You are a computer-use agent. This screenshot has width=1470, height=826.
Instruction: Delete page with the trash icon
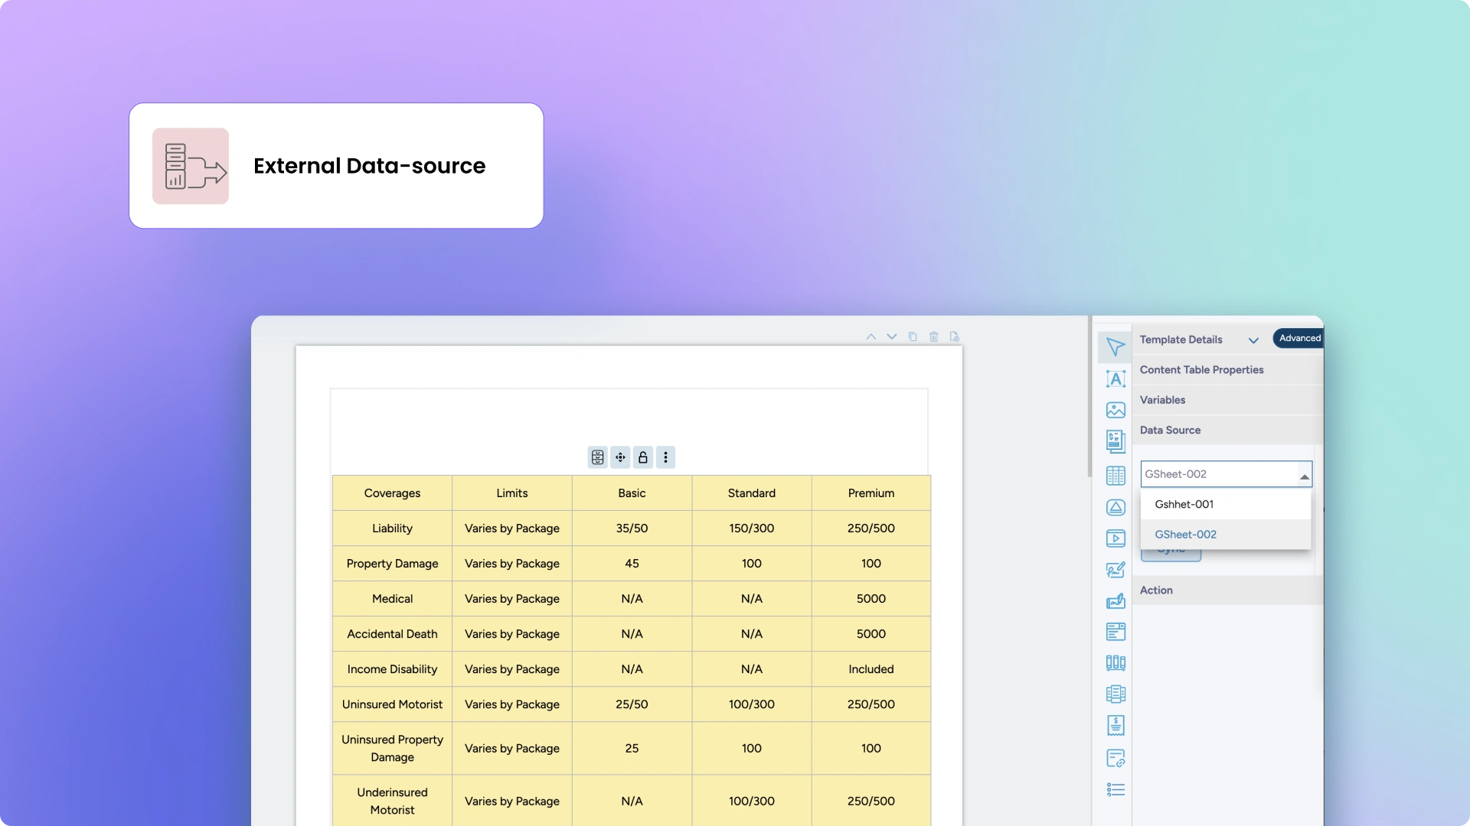933,337
